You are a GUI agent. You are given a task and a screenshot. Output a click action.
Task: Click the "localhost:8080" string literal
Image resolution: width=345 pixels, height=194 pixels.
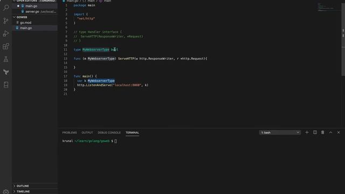(127, 85)
